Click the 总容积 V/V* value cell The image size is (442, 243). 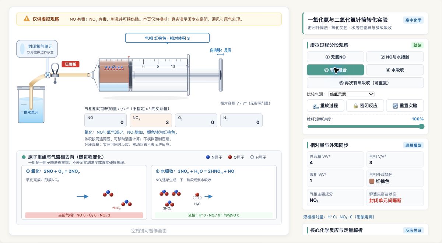336,159
